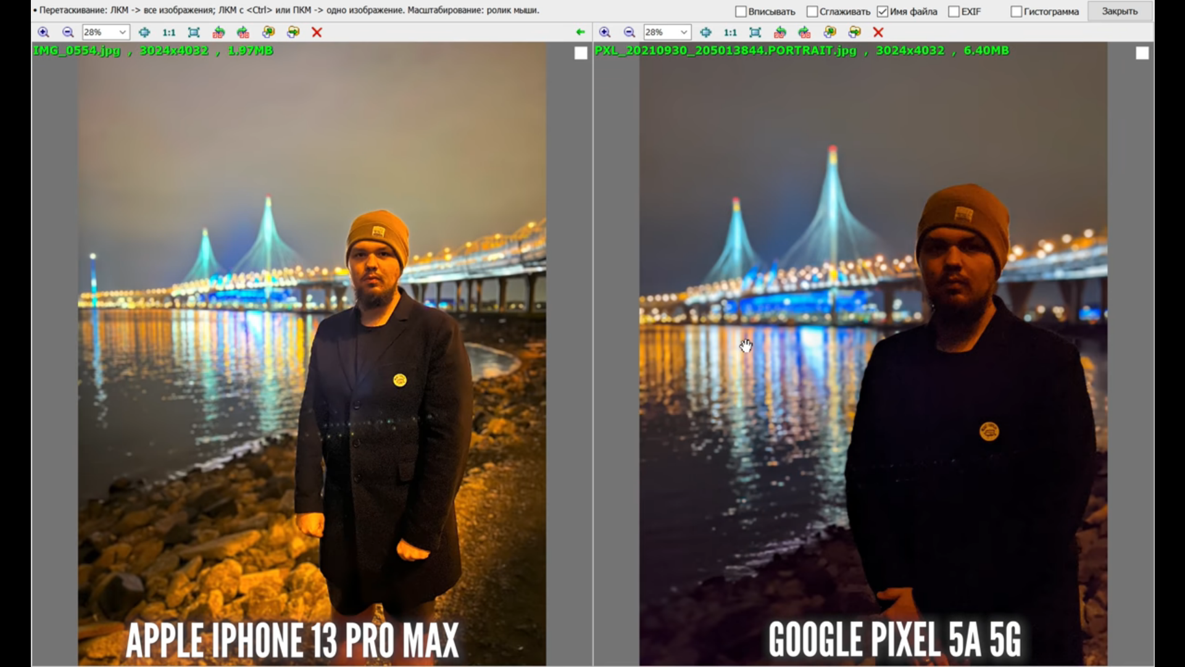Rotate right image counterclockwise

pyautogui.click(x=780, y=32)
